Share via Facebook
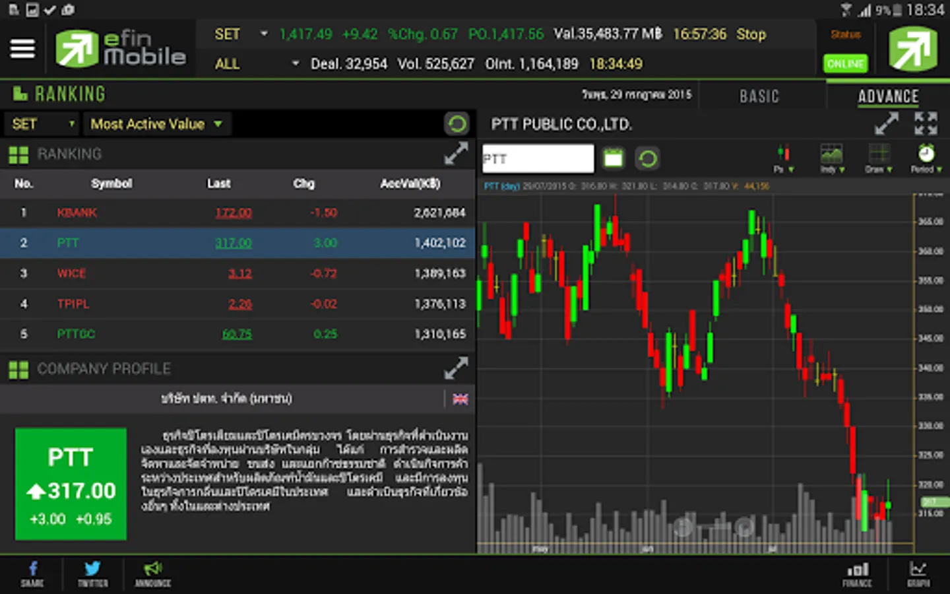 (32, 574)
